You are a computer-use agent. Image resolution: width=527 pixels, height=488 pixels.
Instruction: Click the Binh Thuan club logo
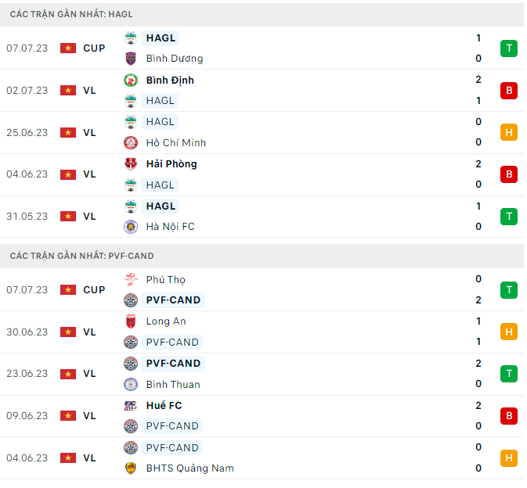click(131, 384)
